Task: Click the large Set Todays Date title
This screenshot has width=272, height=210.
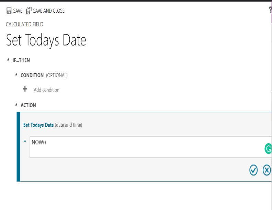Action: (x=46, y=41)
